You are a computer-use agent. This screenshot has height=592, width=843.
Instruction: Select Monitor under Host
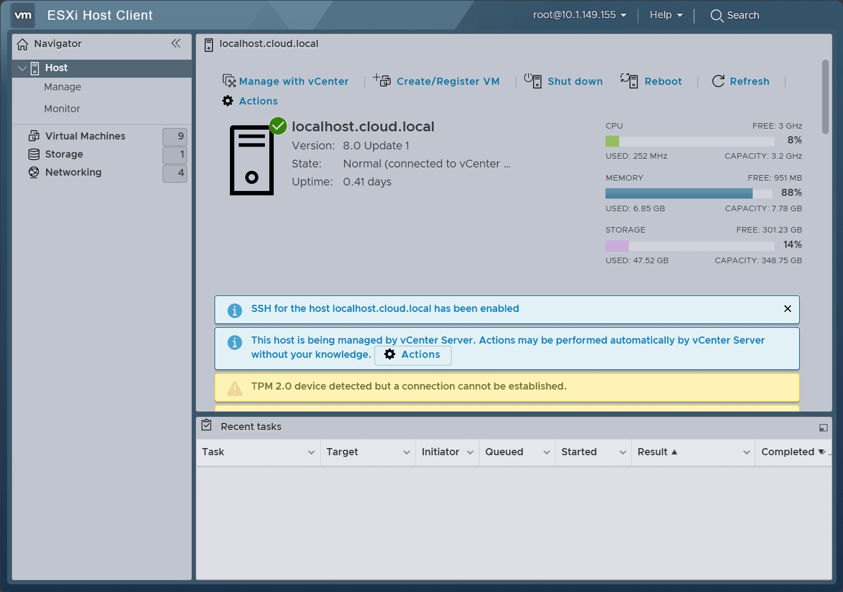(62, 109)
